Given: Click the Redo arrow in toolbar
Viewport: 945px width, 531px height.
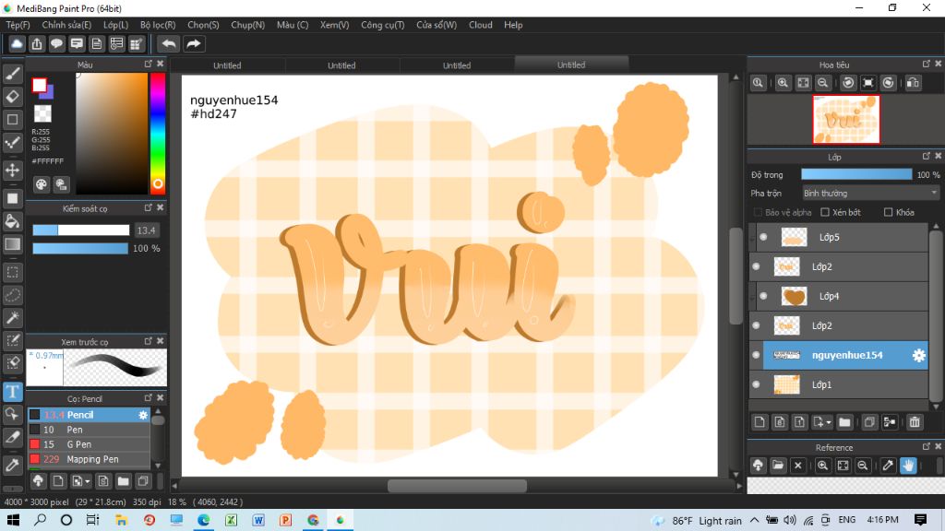Looking at the screenshot, I should tap(194, 44).
